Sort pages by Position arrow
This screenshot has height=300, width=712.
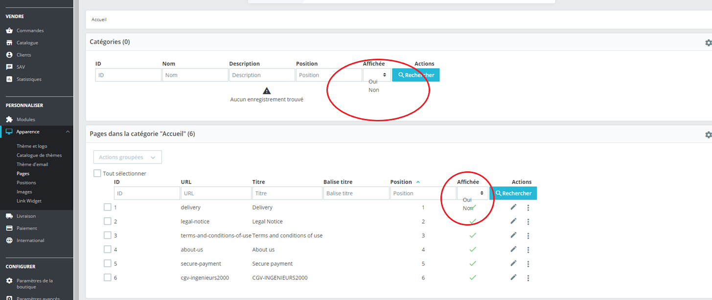point(418,182)
